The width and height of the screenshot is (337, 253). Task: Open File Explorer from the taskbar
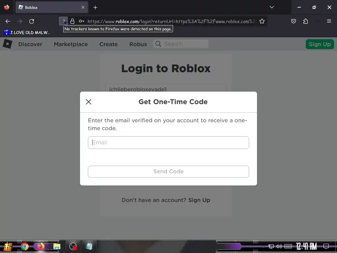click(57, 246)
